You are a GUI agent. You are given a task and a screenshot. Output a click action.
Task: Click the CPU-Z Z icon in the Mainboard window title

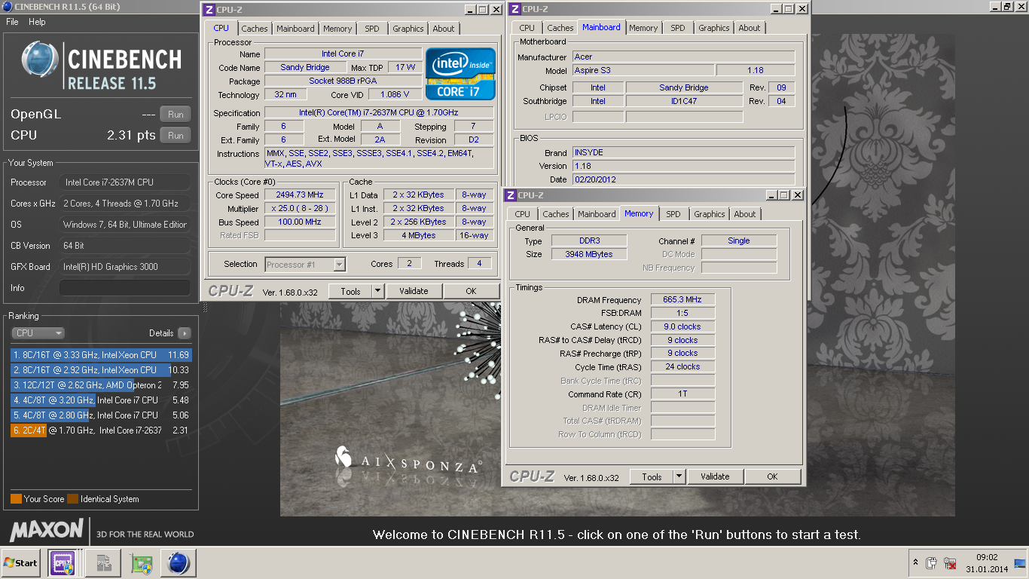tap(514, 9)
